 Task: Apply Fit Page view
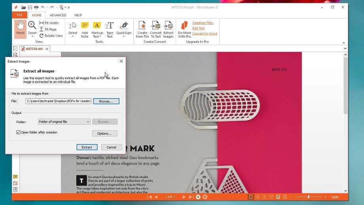pos(48,29)
